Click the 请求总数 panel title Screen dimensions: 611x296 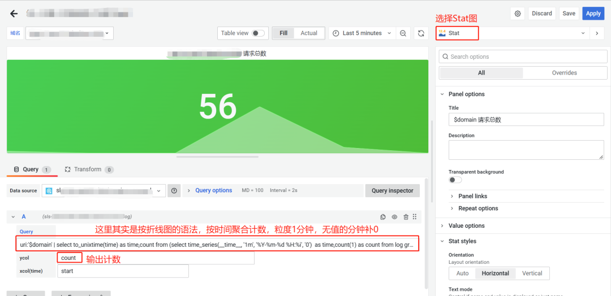coord(255,54)
